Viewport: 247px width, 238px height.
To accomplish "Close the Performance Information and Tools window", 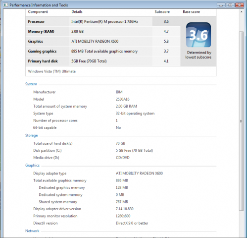I will click(x=240, y=5).
